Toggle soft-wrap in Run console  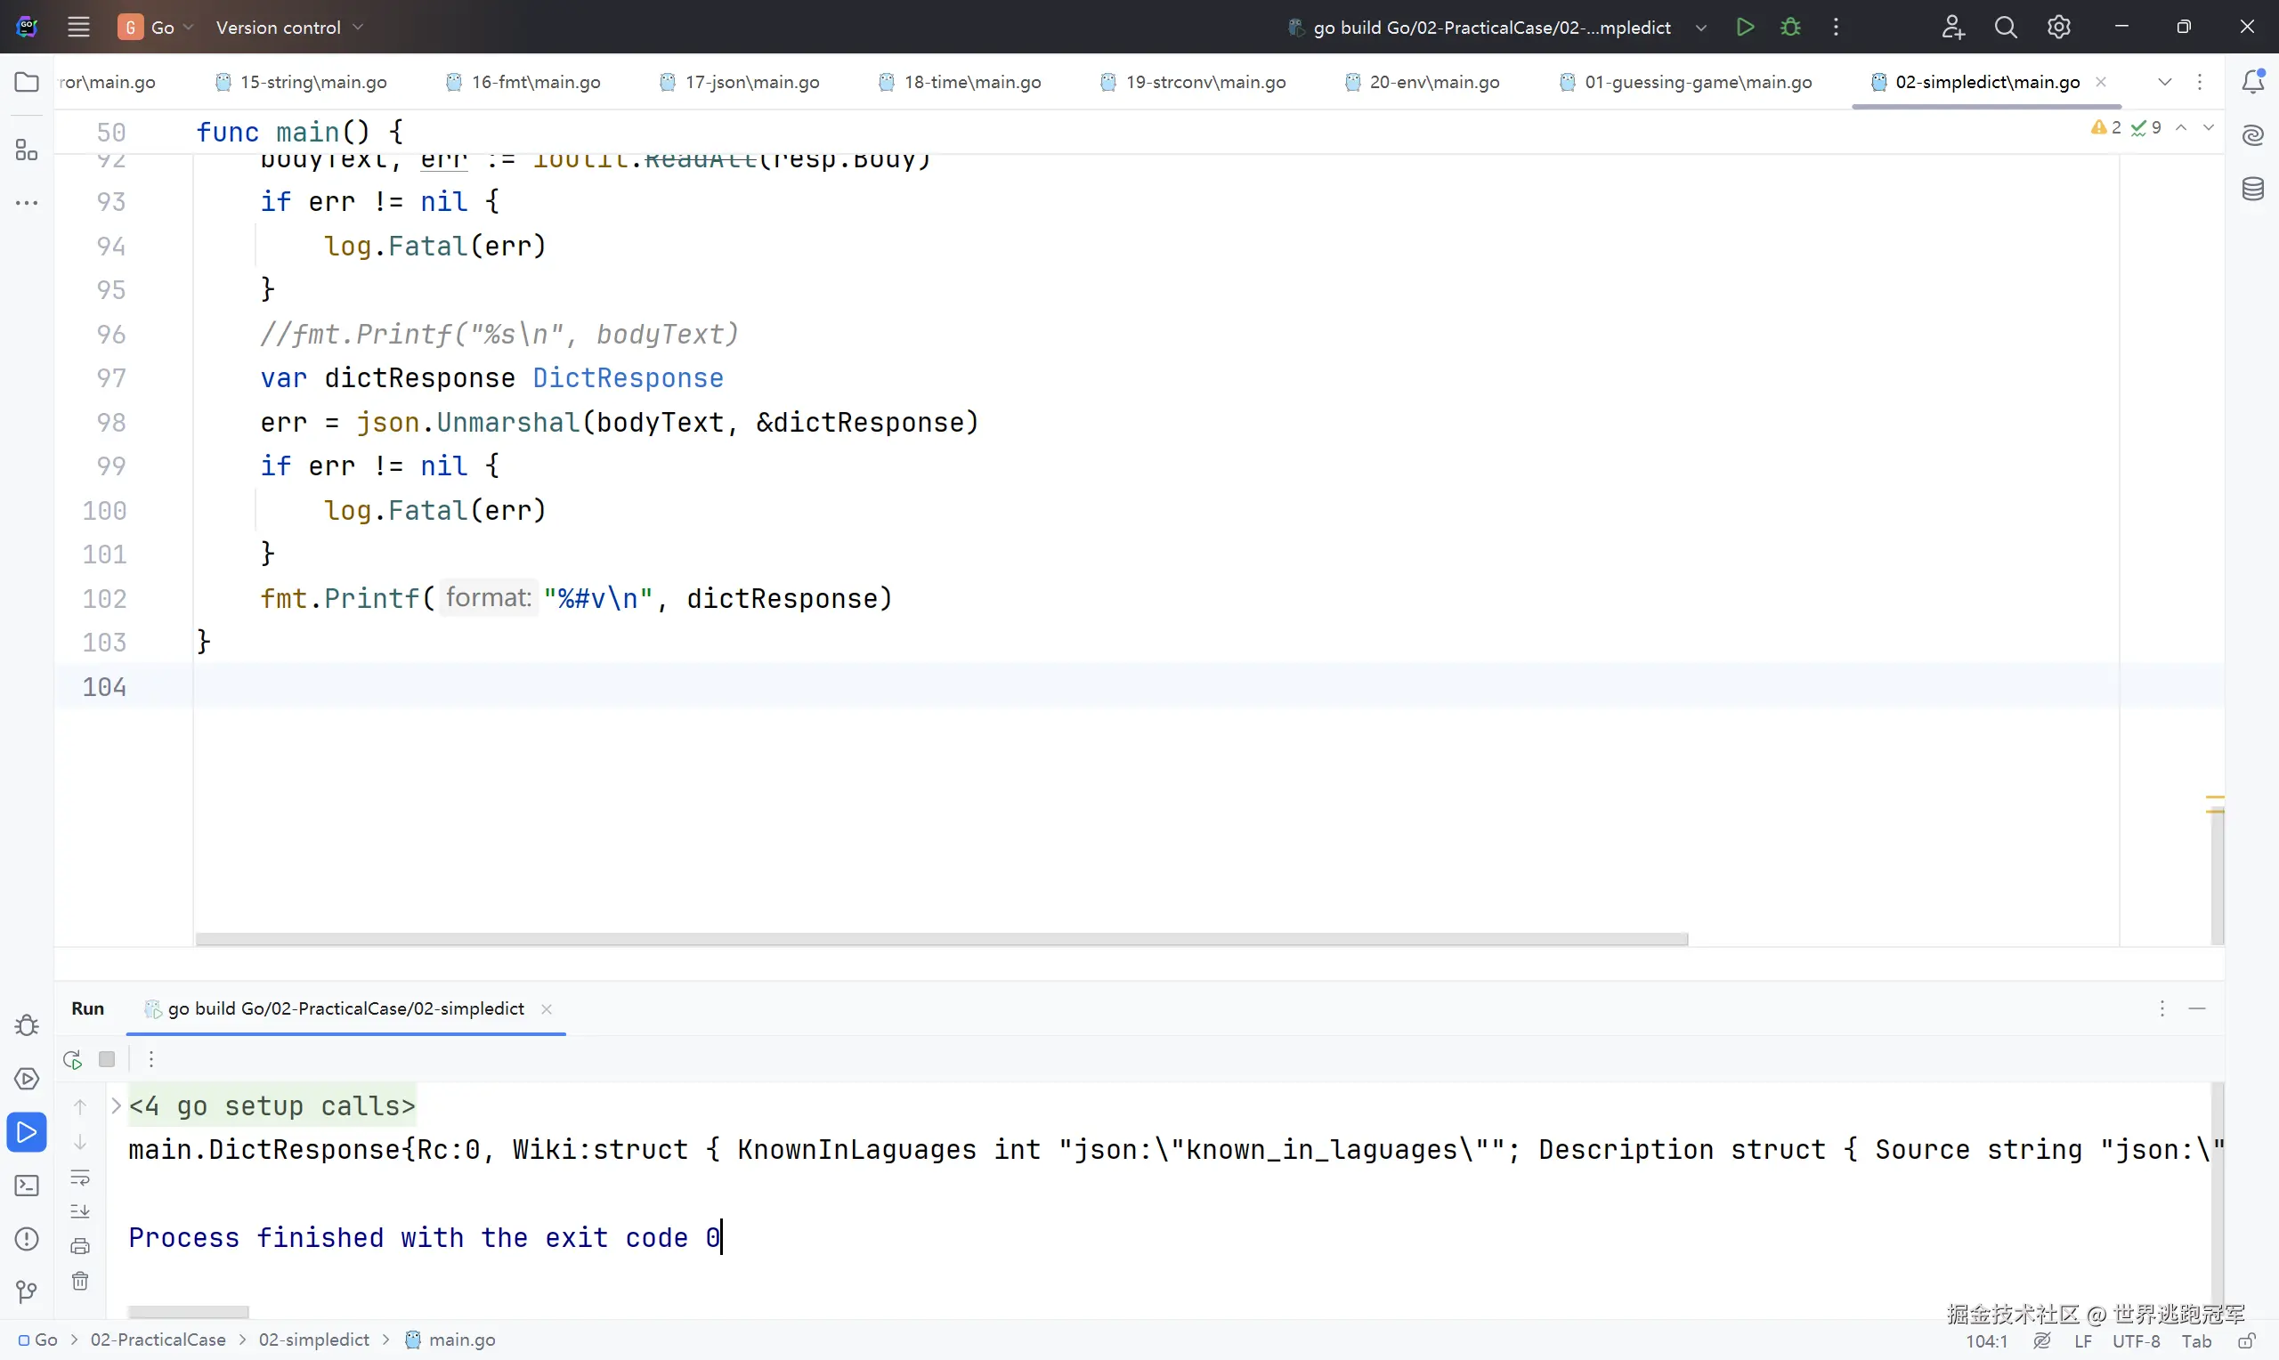(81, 1177)
